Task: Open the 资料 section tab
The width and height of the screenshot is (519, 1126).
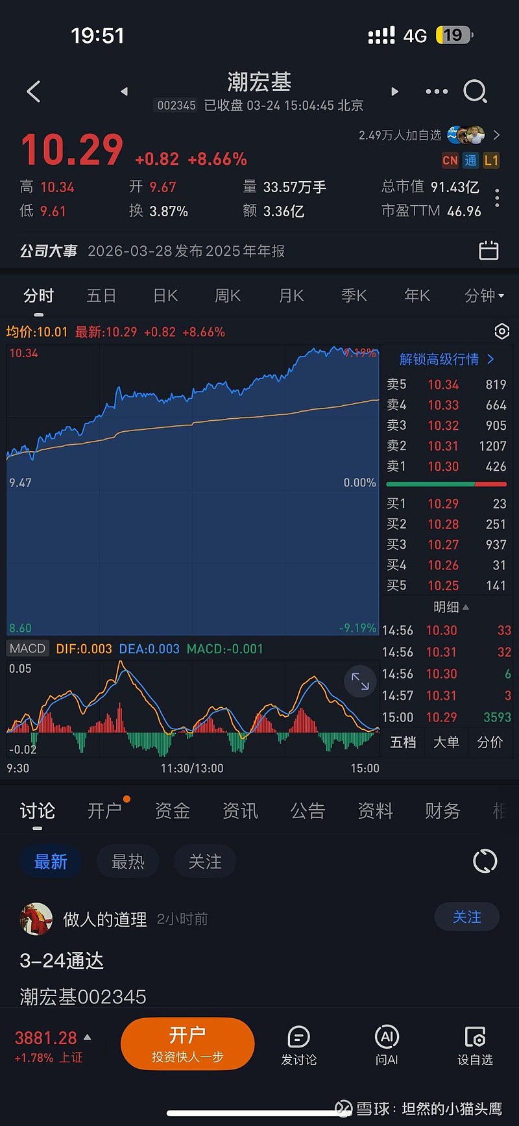Action: 375,810
